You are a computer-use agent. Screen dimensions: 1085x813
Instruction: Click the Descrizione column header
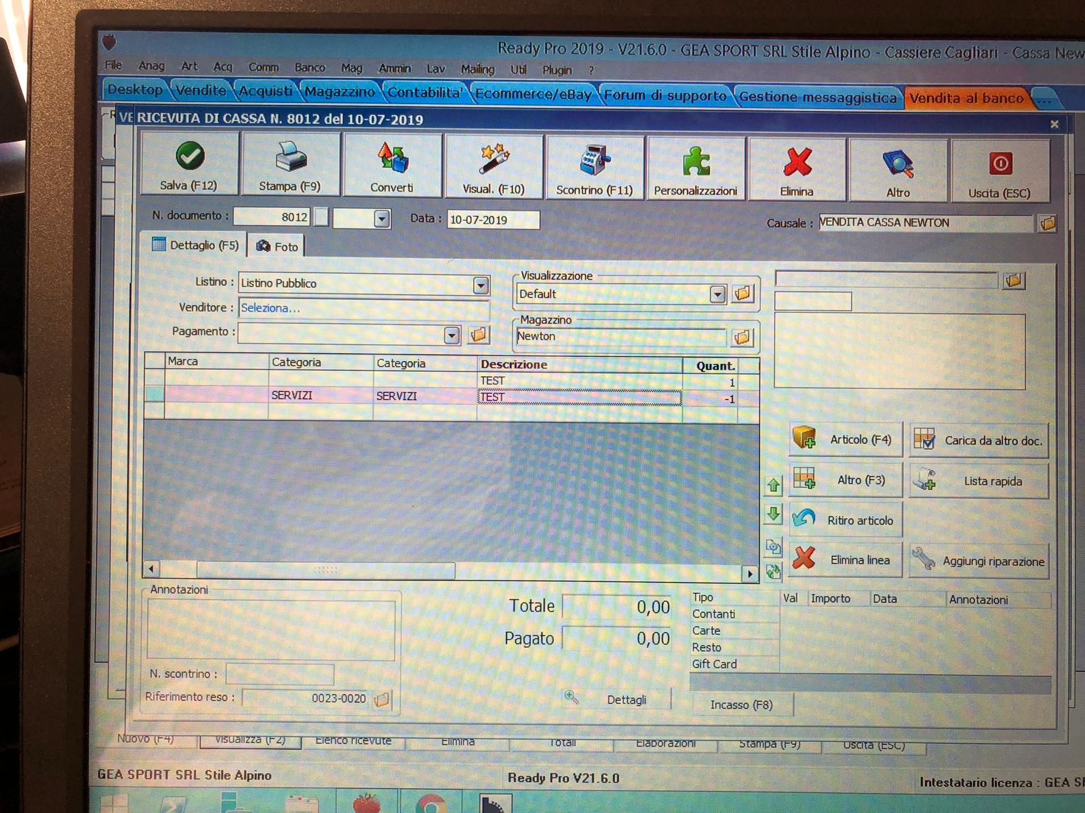point(580,364)
